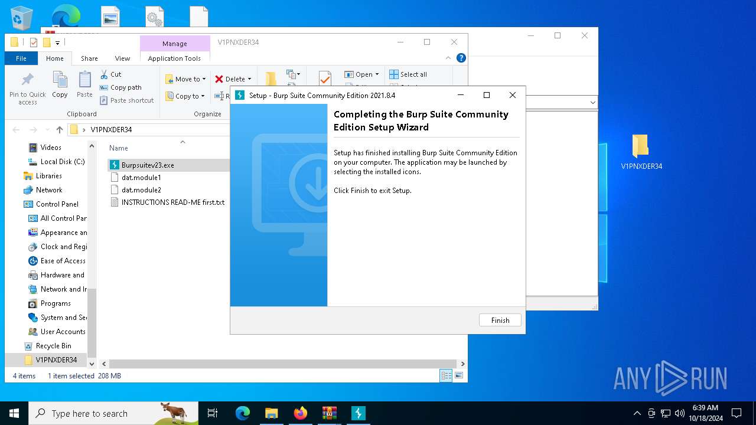Select Ease of Access entry
The image size is (756, 425).
58,261
